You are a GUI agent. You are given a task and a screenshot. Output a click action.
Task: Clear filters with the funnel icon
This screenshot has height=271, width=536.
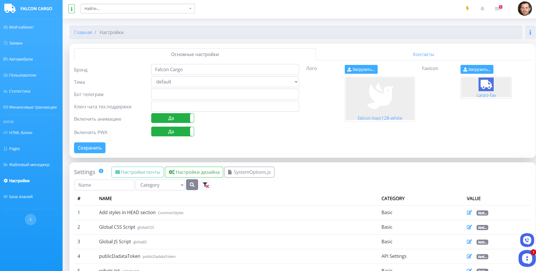coord(206,185)
